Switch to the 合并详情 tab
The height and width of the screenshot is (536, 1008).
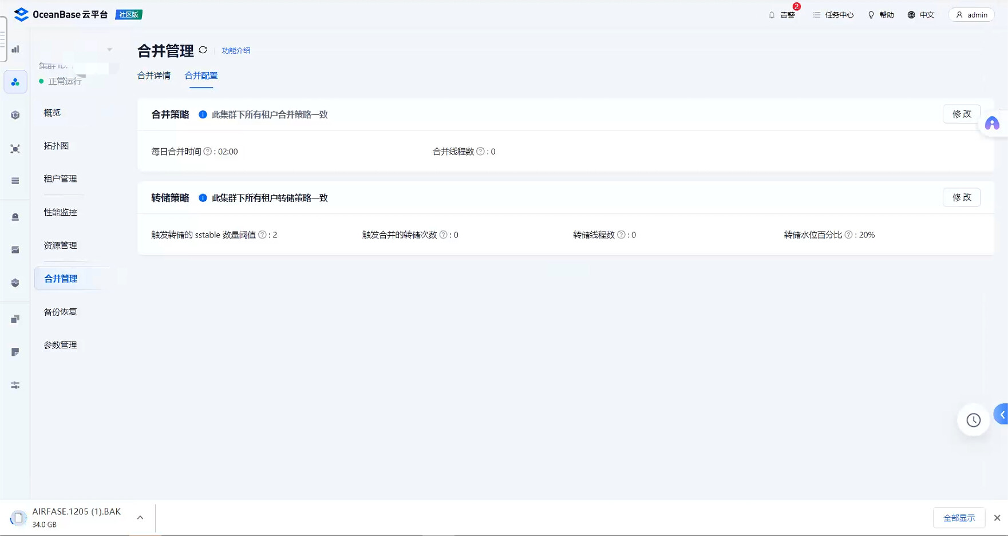(x=154, y=76)
